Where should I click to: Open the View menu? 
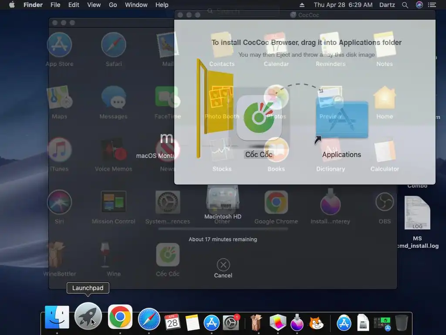94,5
